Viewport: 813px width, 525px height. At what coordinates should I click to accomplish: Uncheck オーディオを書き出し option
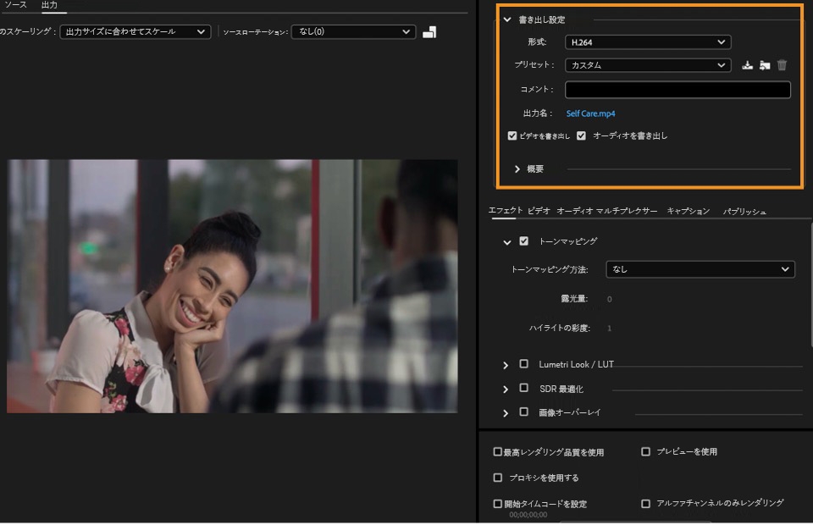click(x=582, y=135)
